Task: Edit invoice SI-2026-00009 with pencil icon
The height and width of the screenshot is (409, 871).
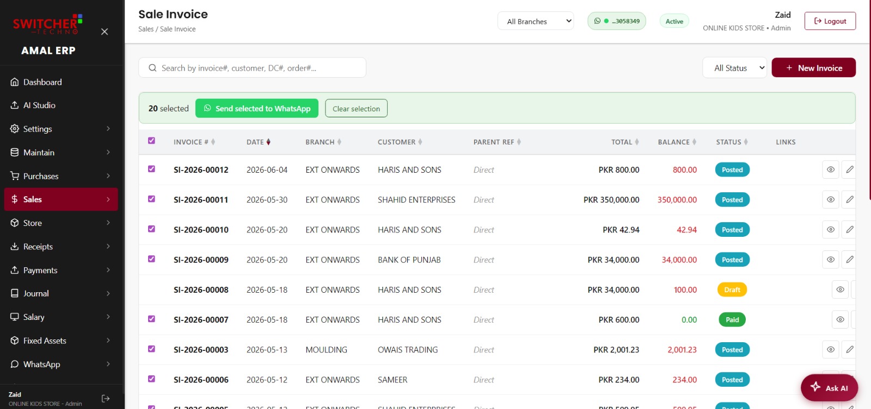Action: pos(849,260)
